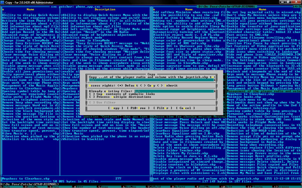Select 'Remove message Reset profiles.vkp'
Viewport: 302px width, 188px height.
point(263,156)
